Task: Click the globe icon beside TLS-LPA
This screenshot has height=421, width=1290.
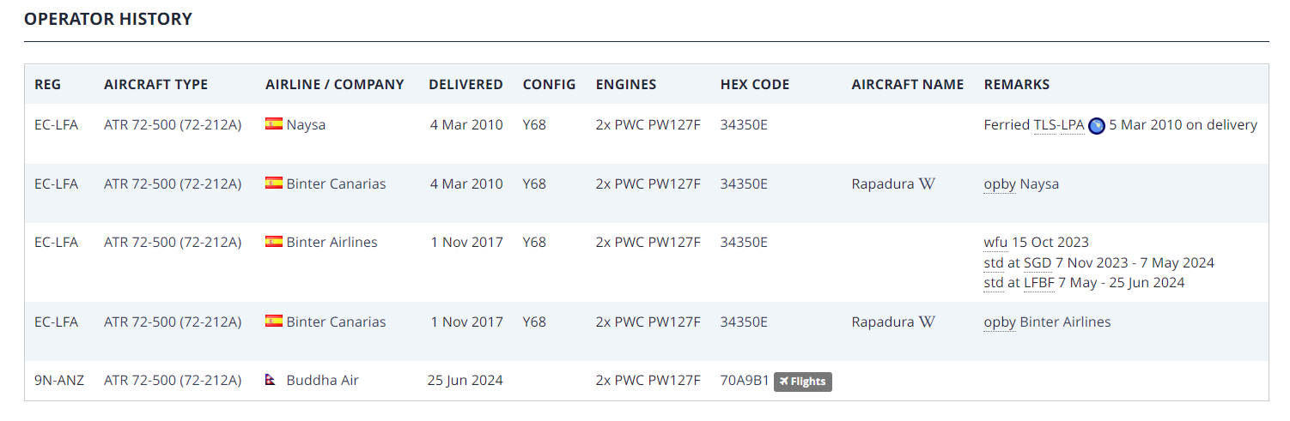Action: click(x=1096, y=125)
